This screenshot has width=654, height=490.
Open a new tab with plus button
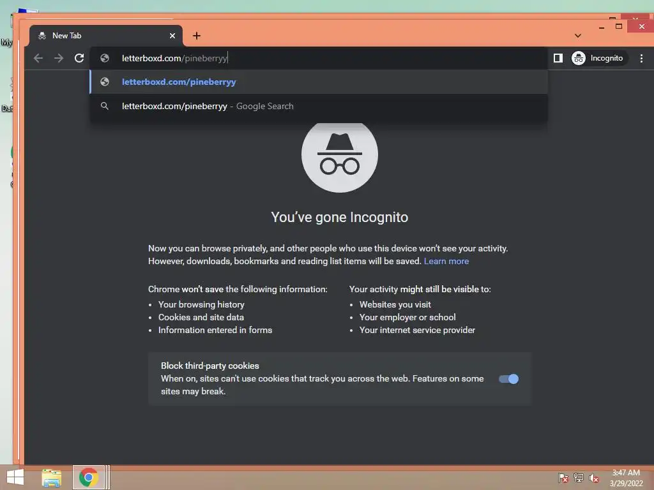[197, 36]
